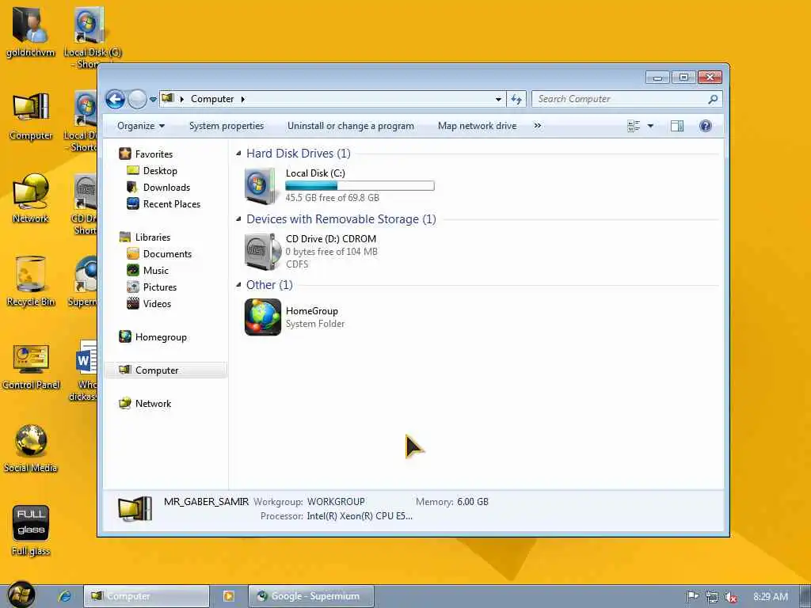Image resolution: width=811 pixels, height=608 pixels.
Task: Switch to Computer window taskbar button
Action: (147, 596)
